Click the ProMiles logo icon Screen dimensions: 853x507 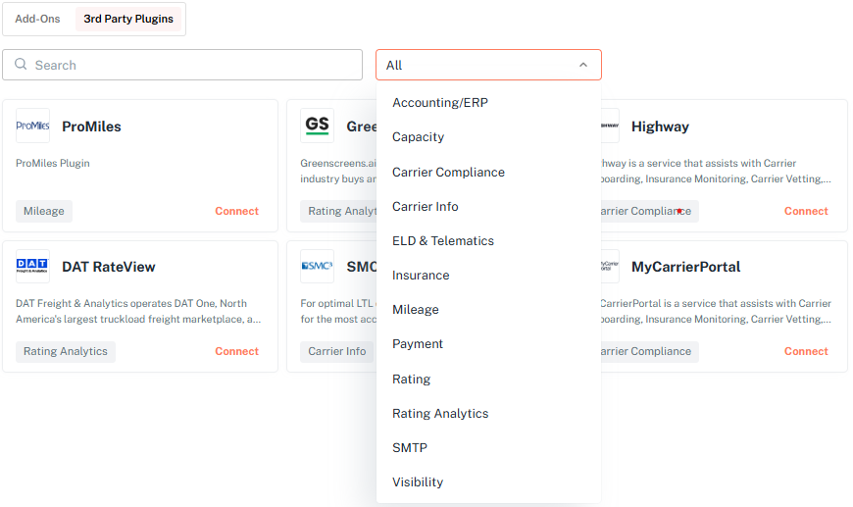32,126
